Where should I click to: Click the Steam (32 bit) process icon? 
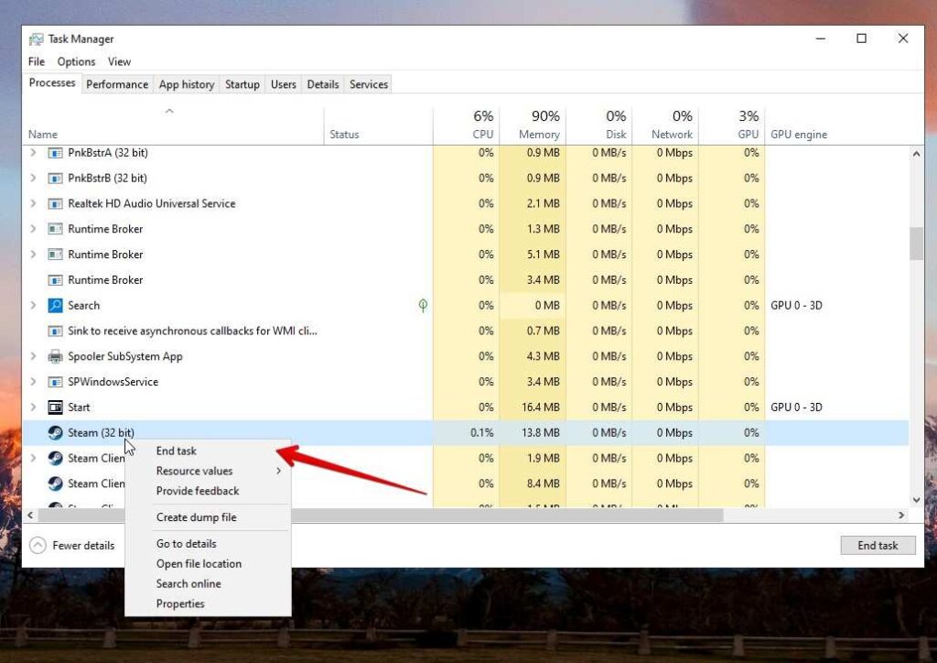[x=55, y=432]
